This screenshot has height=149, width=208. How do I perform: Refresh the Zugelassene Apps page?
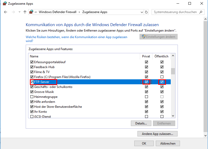146,12
